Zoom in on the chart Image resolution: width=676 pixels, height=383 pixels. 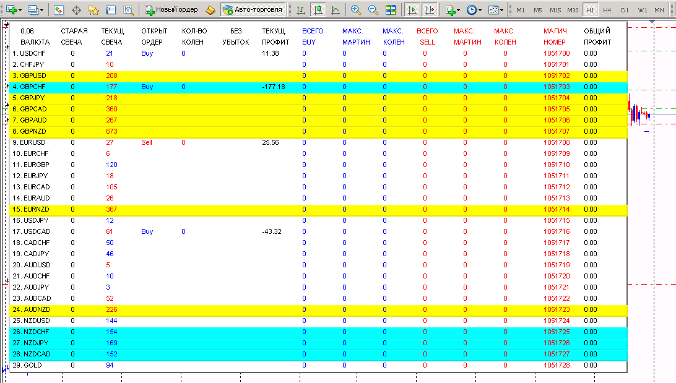pyautogui.click(x=356, y=10)
